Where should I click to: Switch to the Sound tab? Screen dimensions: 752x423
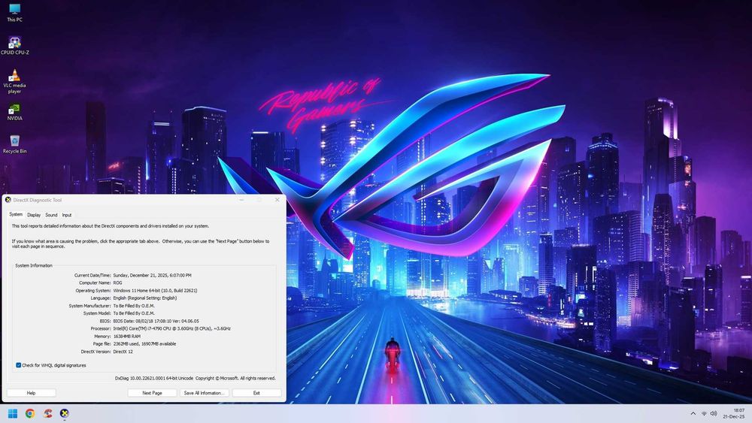click(x=51, y=215)
